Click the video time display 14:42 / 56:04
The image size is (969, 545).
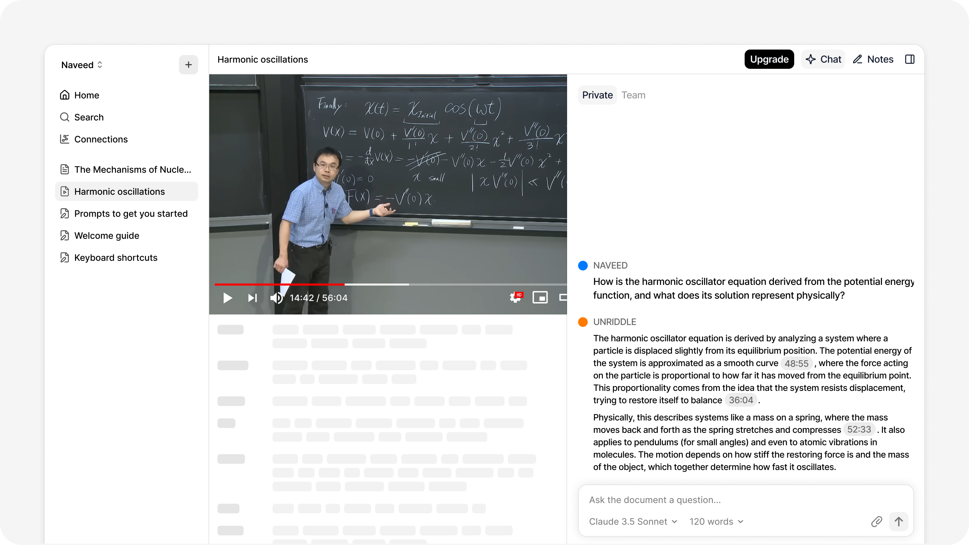(x=318, y=298)
